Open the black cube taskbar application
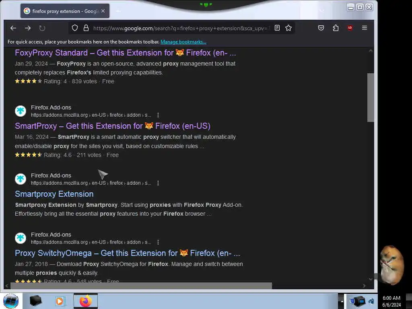The width and height of the screenshot is (412, 309). point(36,301)
